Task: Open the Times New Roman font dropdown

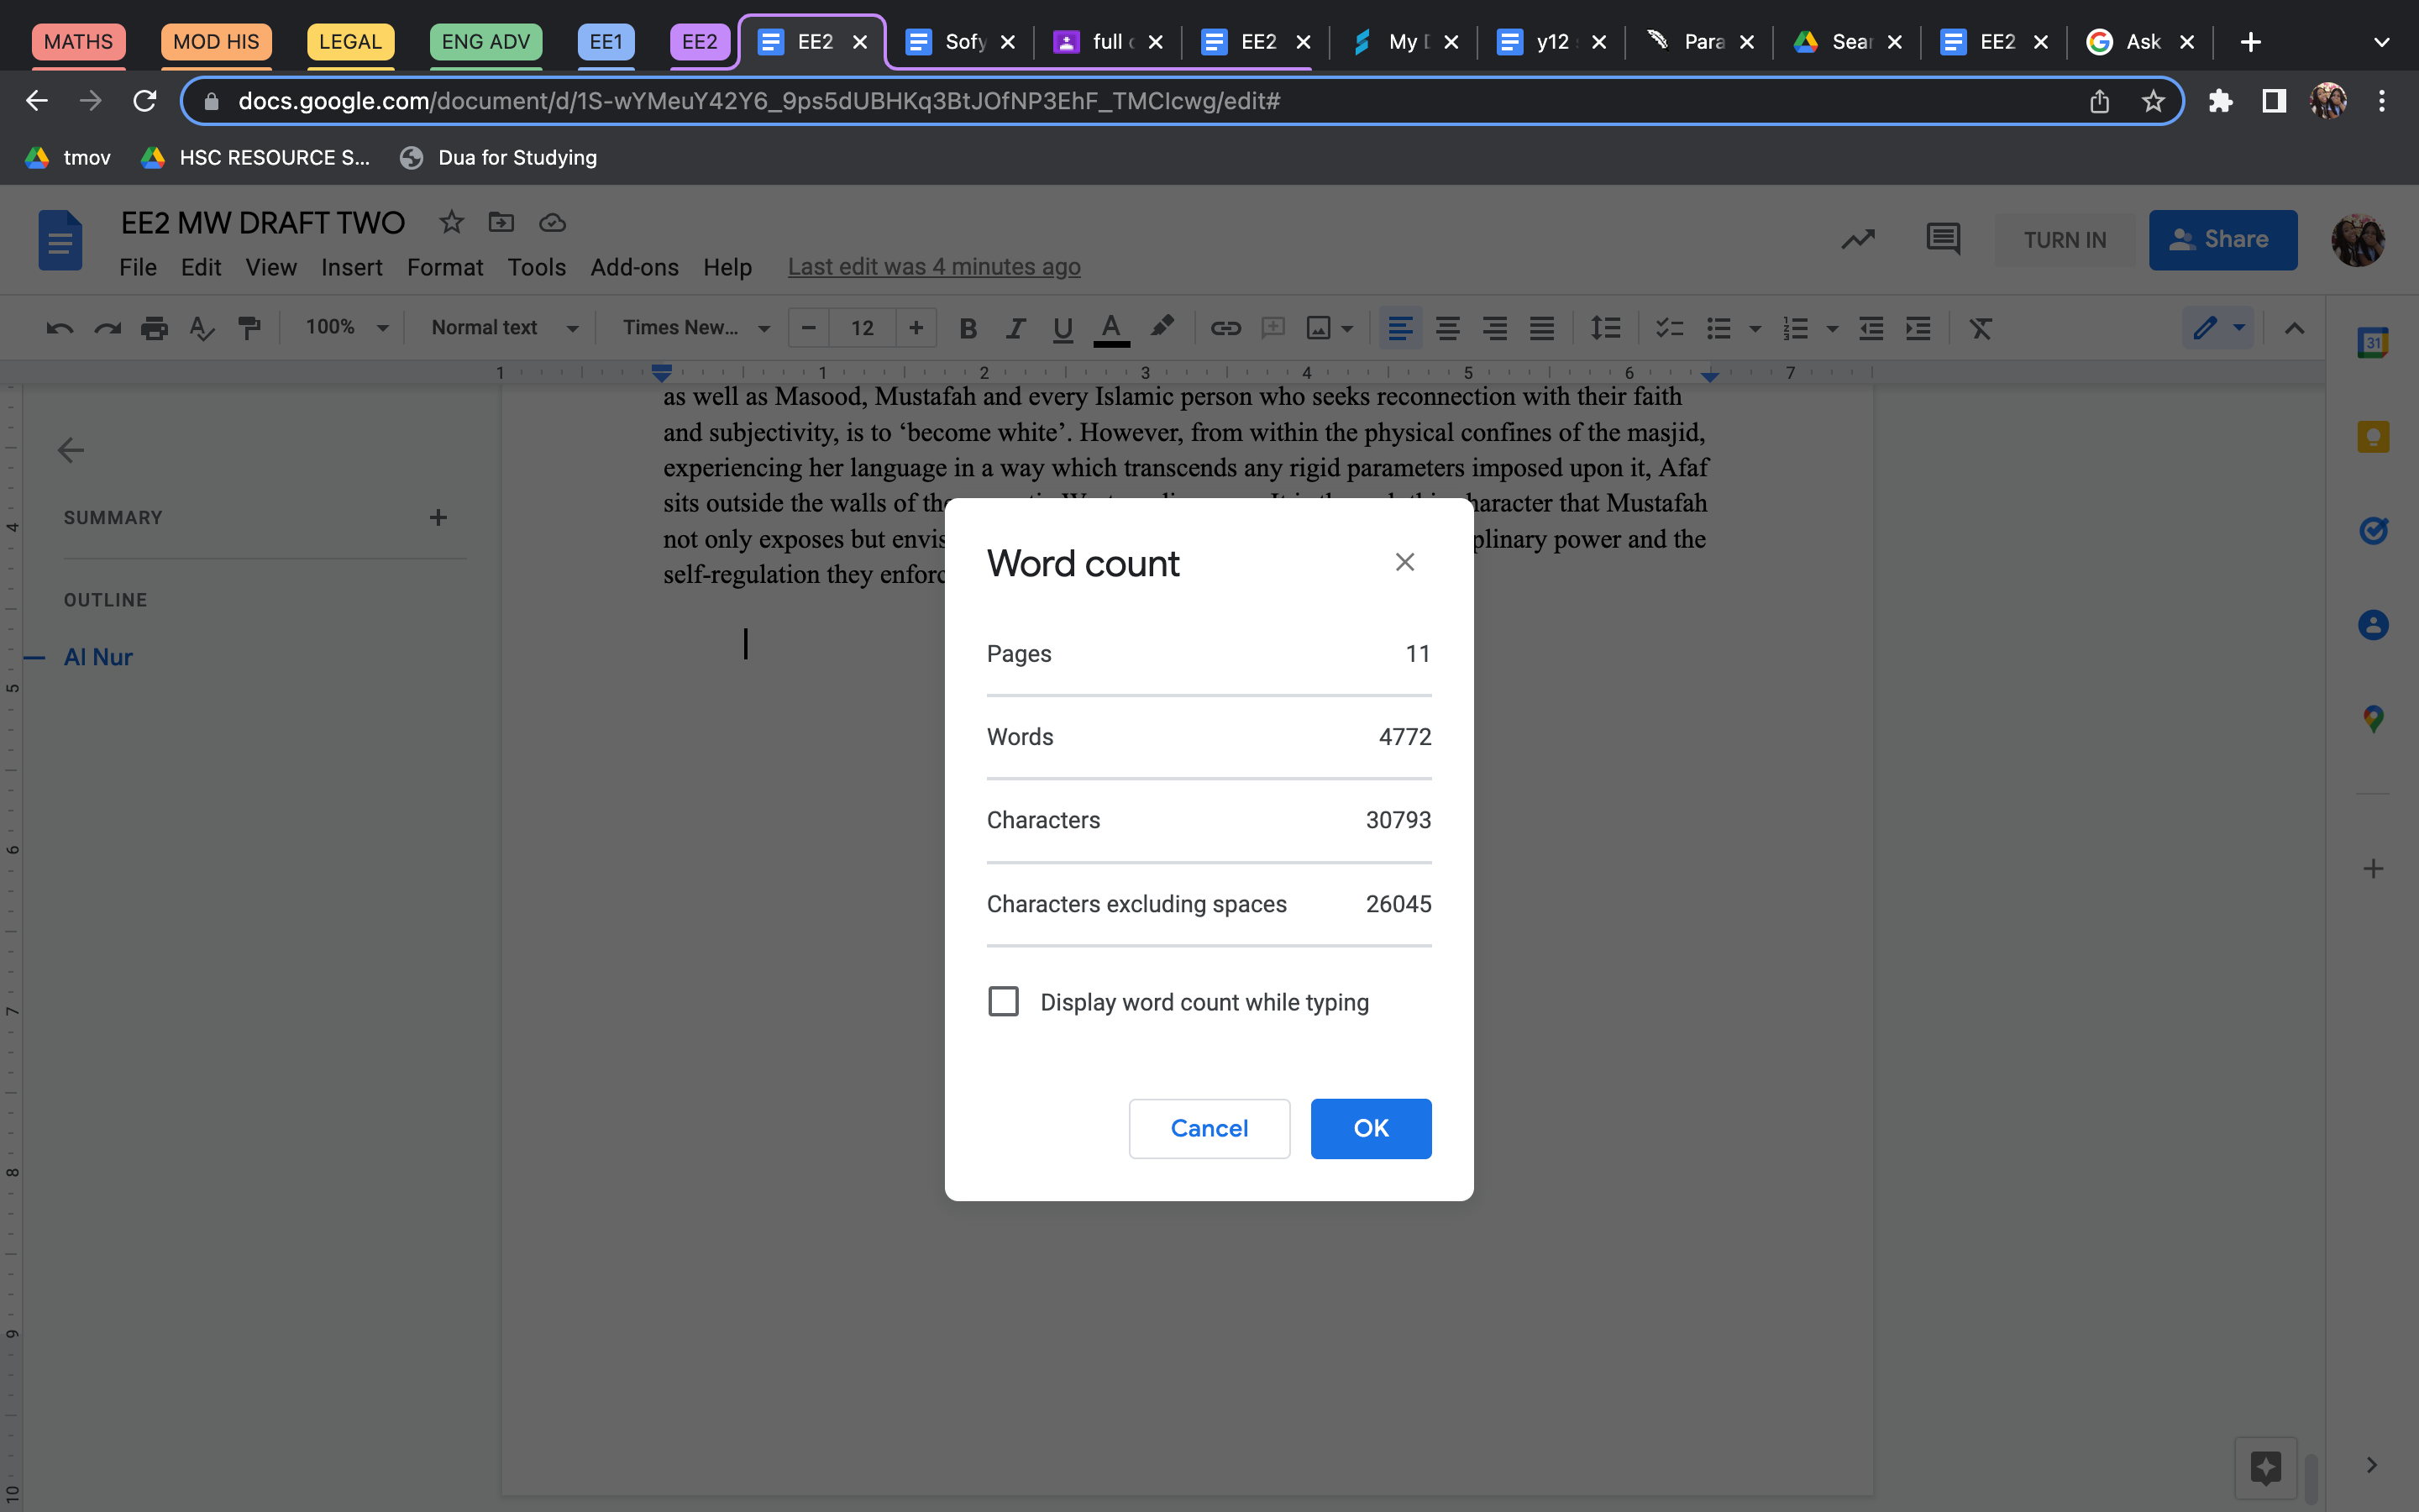Action: tap(695, 328)
